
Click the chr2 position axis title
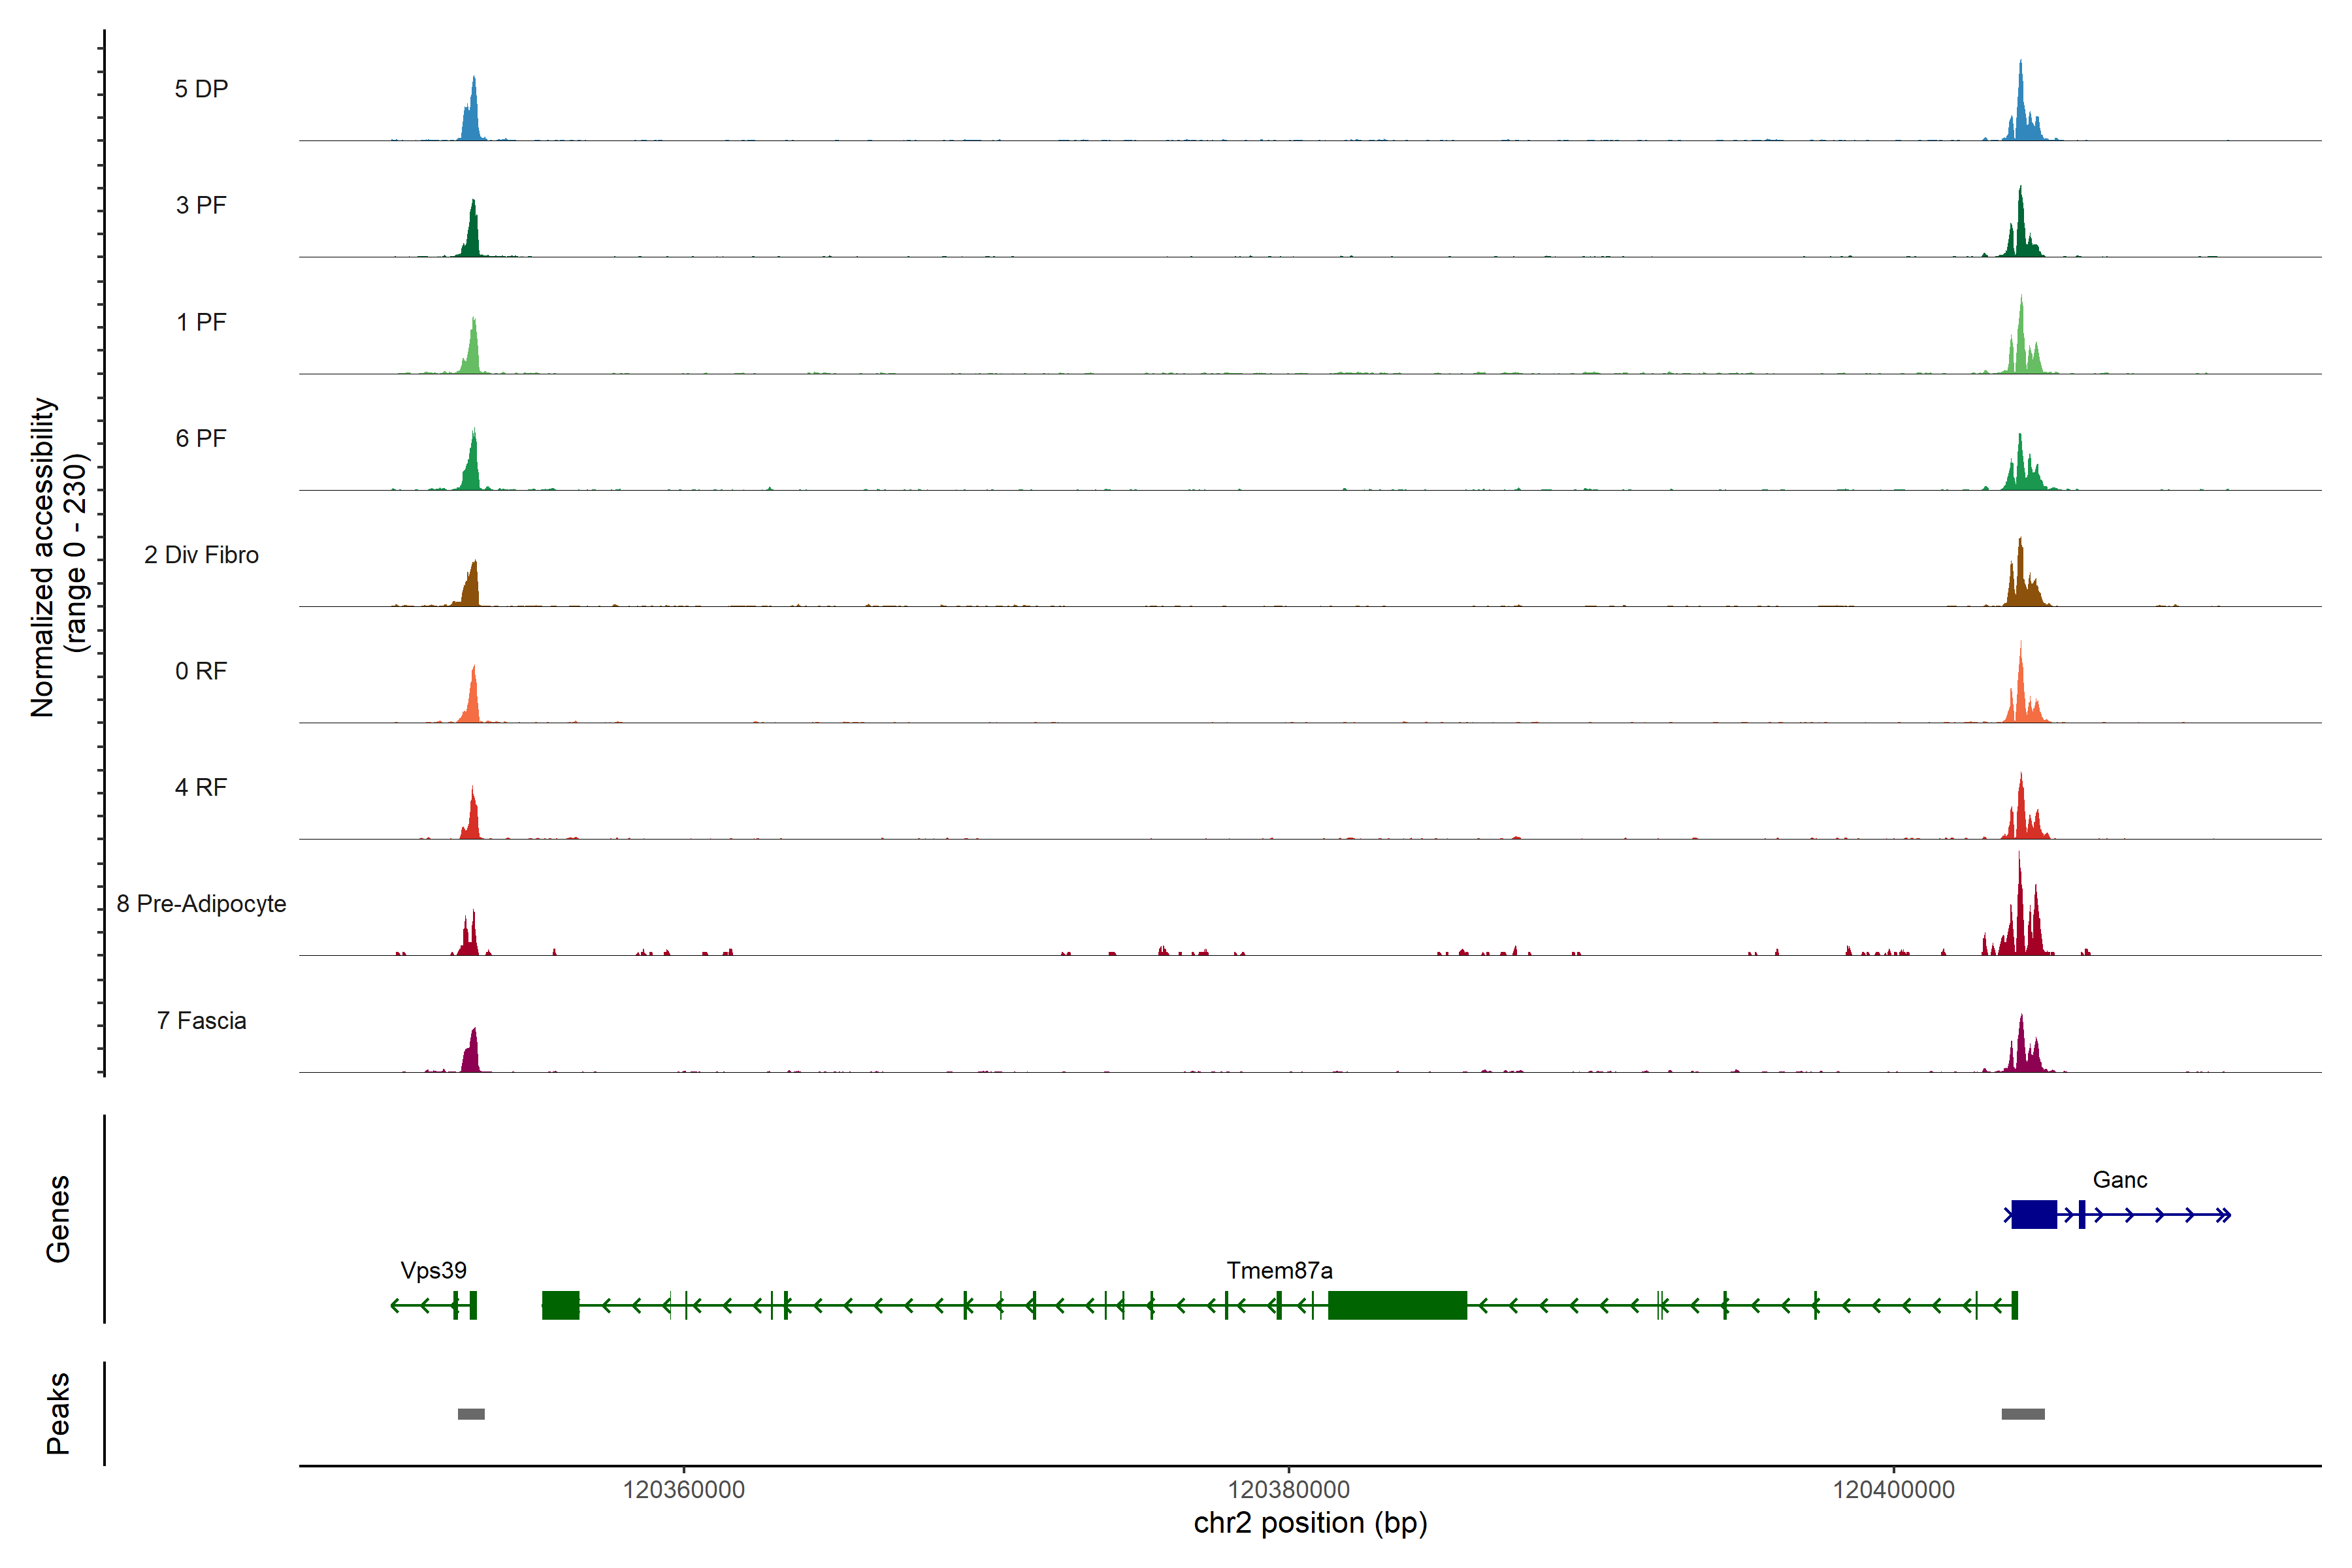pyautogui.click(x=1310, y=1523)
